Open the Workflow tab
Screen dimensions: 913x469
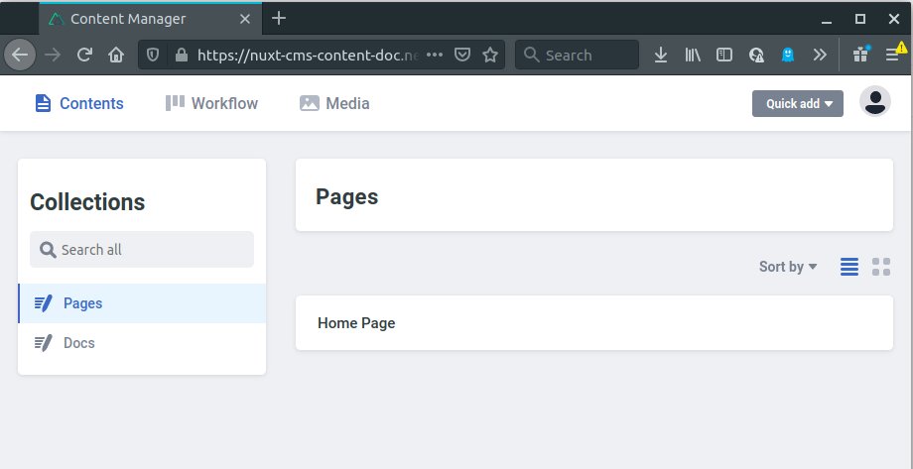(211, 103)
